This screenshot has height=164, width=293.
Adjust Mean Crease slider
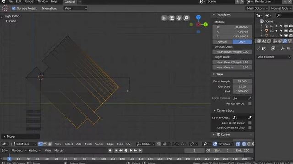pos(232,67)
